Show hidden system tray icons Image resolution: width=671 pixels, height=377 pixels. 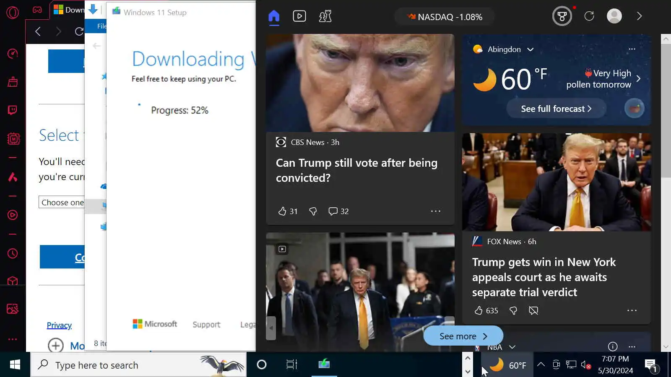pyautogui.click(x=541, y=364)
